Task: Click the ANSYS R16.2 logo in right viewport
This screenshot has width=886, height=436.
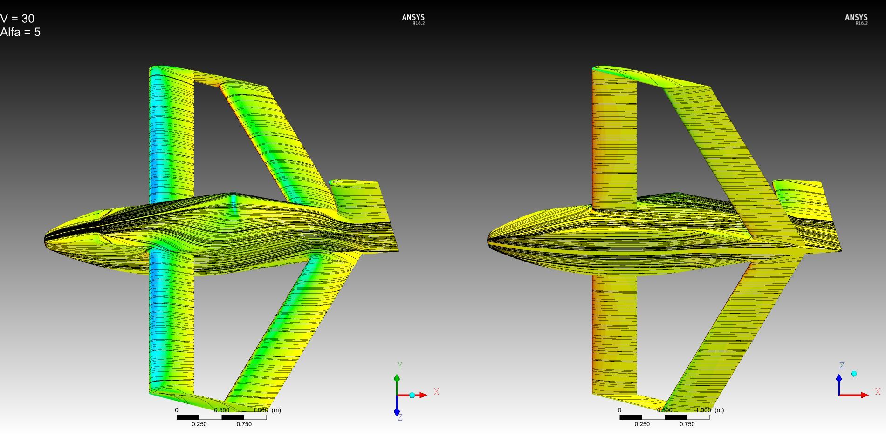Action: pyautogui.click(x=856, y=19)
